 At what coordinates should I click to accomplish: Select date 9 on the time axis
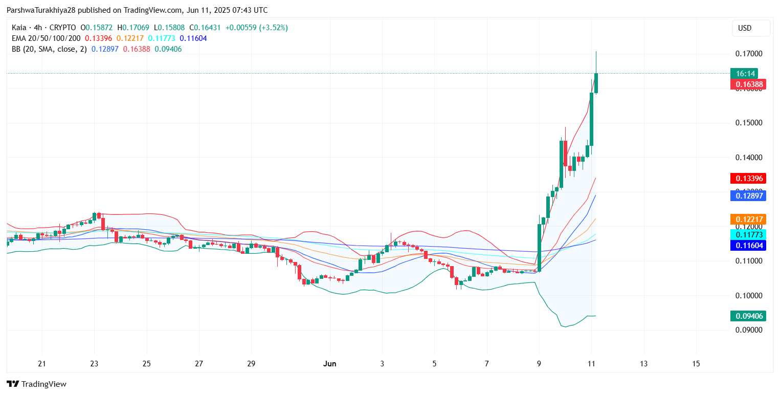[x=539, y=364]
